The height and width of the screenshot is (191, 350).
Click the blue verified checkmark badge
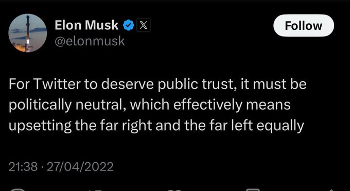pyautogui.click(x=128, y=25)
